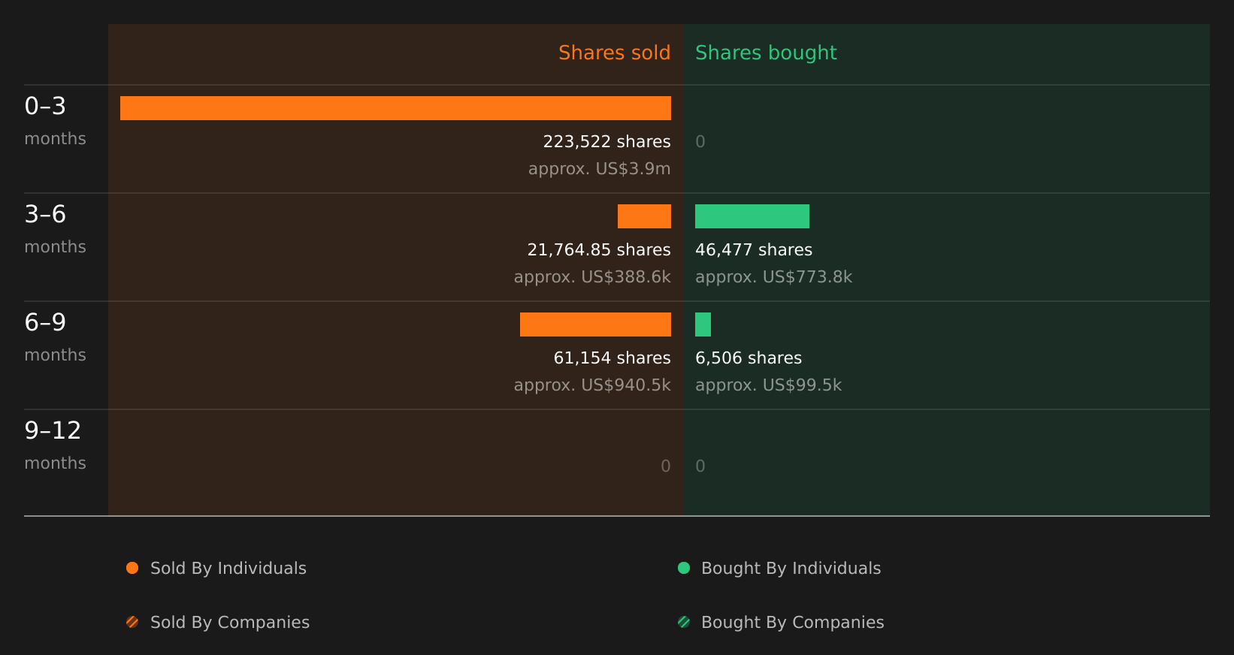This screenshot has height=655, width=1234.
Task: Click the zero bought value in 0–3 months row
Action: coord(700,141)
